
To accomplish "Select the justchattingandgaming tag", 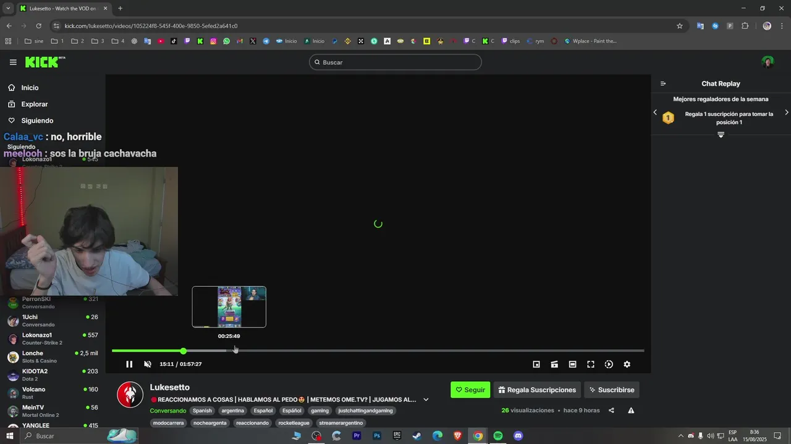I will (365, 411).
